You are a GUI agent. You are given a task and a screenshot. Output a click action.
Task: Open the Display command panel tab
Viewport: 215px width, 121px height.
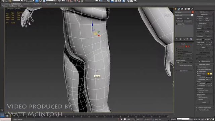189,9
